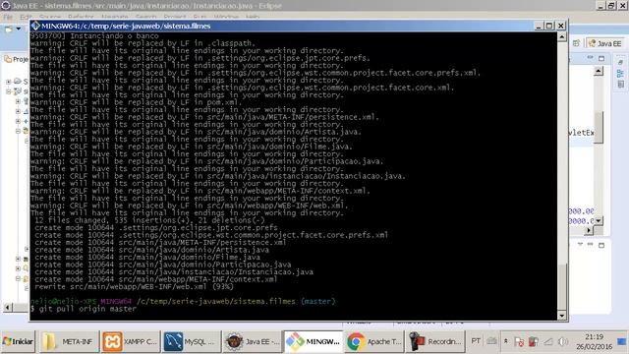Screen dimensions: 629x354
Task: Open the Window menu in Eclipse
Action: [226, 17]
